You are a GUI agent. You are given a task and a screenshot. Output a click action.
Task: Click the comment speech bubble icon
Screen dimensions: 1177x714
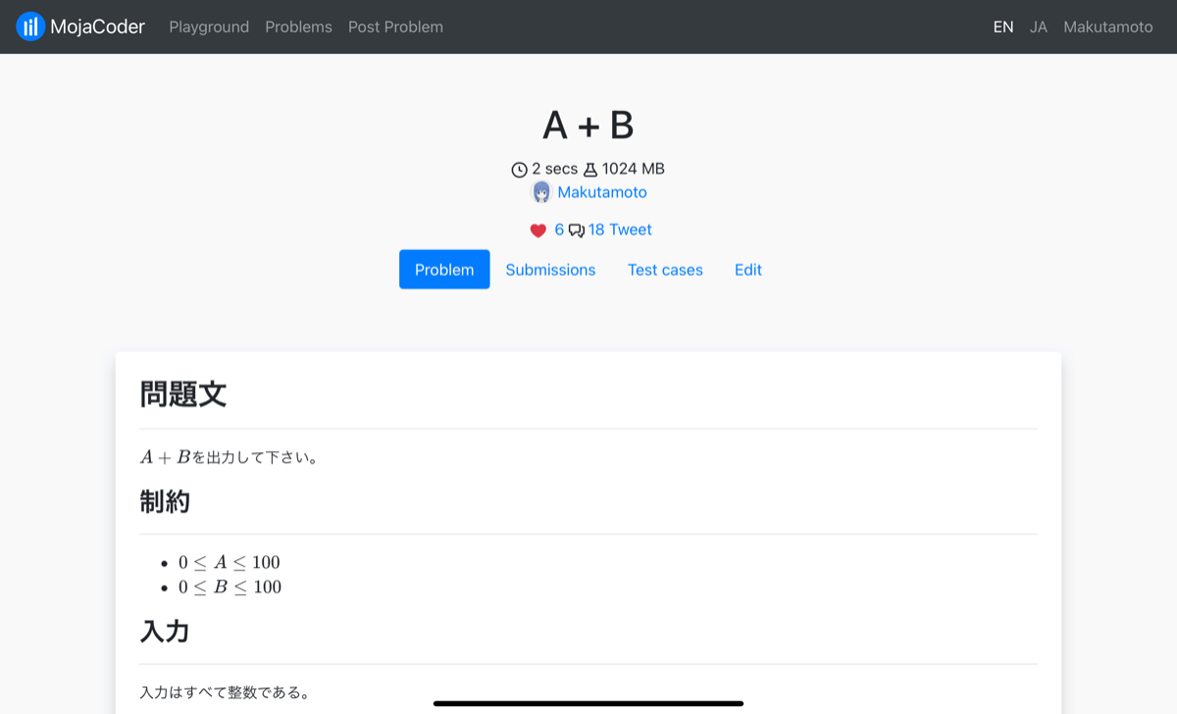point(576,229)
